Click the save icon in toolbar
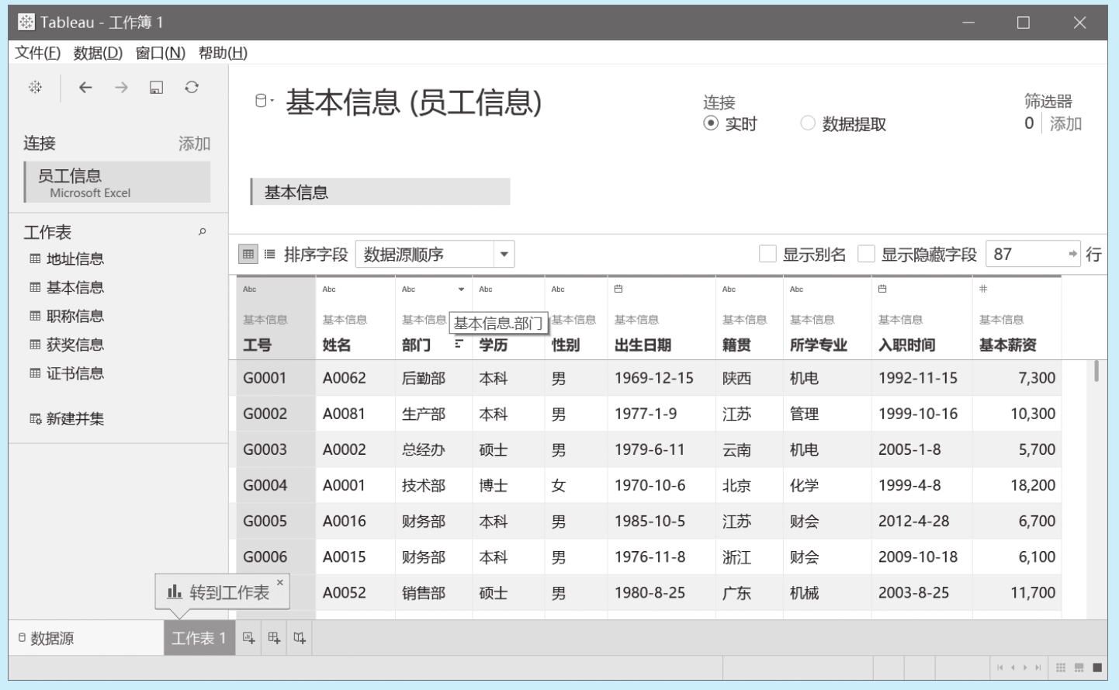This screenshot has width=1119, height=690. 156,88
